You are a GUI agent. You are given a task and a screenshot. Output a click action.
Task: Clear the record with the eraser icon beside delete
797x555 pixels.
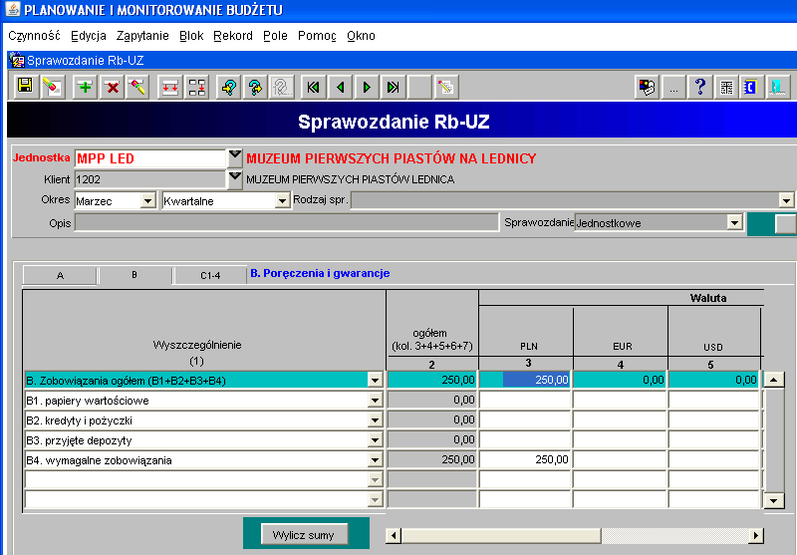[137, 87]
